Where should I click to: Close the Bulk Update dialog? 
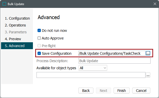tap(155, 4)
